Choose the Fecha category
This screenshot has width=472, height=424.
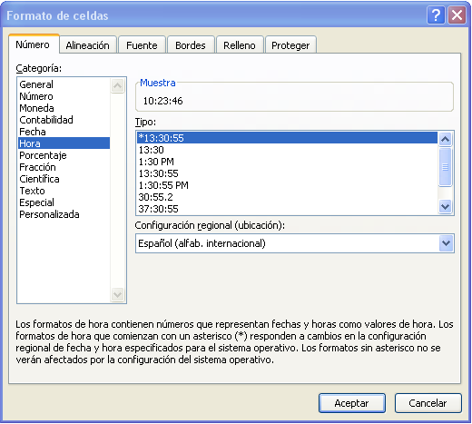click(64, 132)
